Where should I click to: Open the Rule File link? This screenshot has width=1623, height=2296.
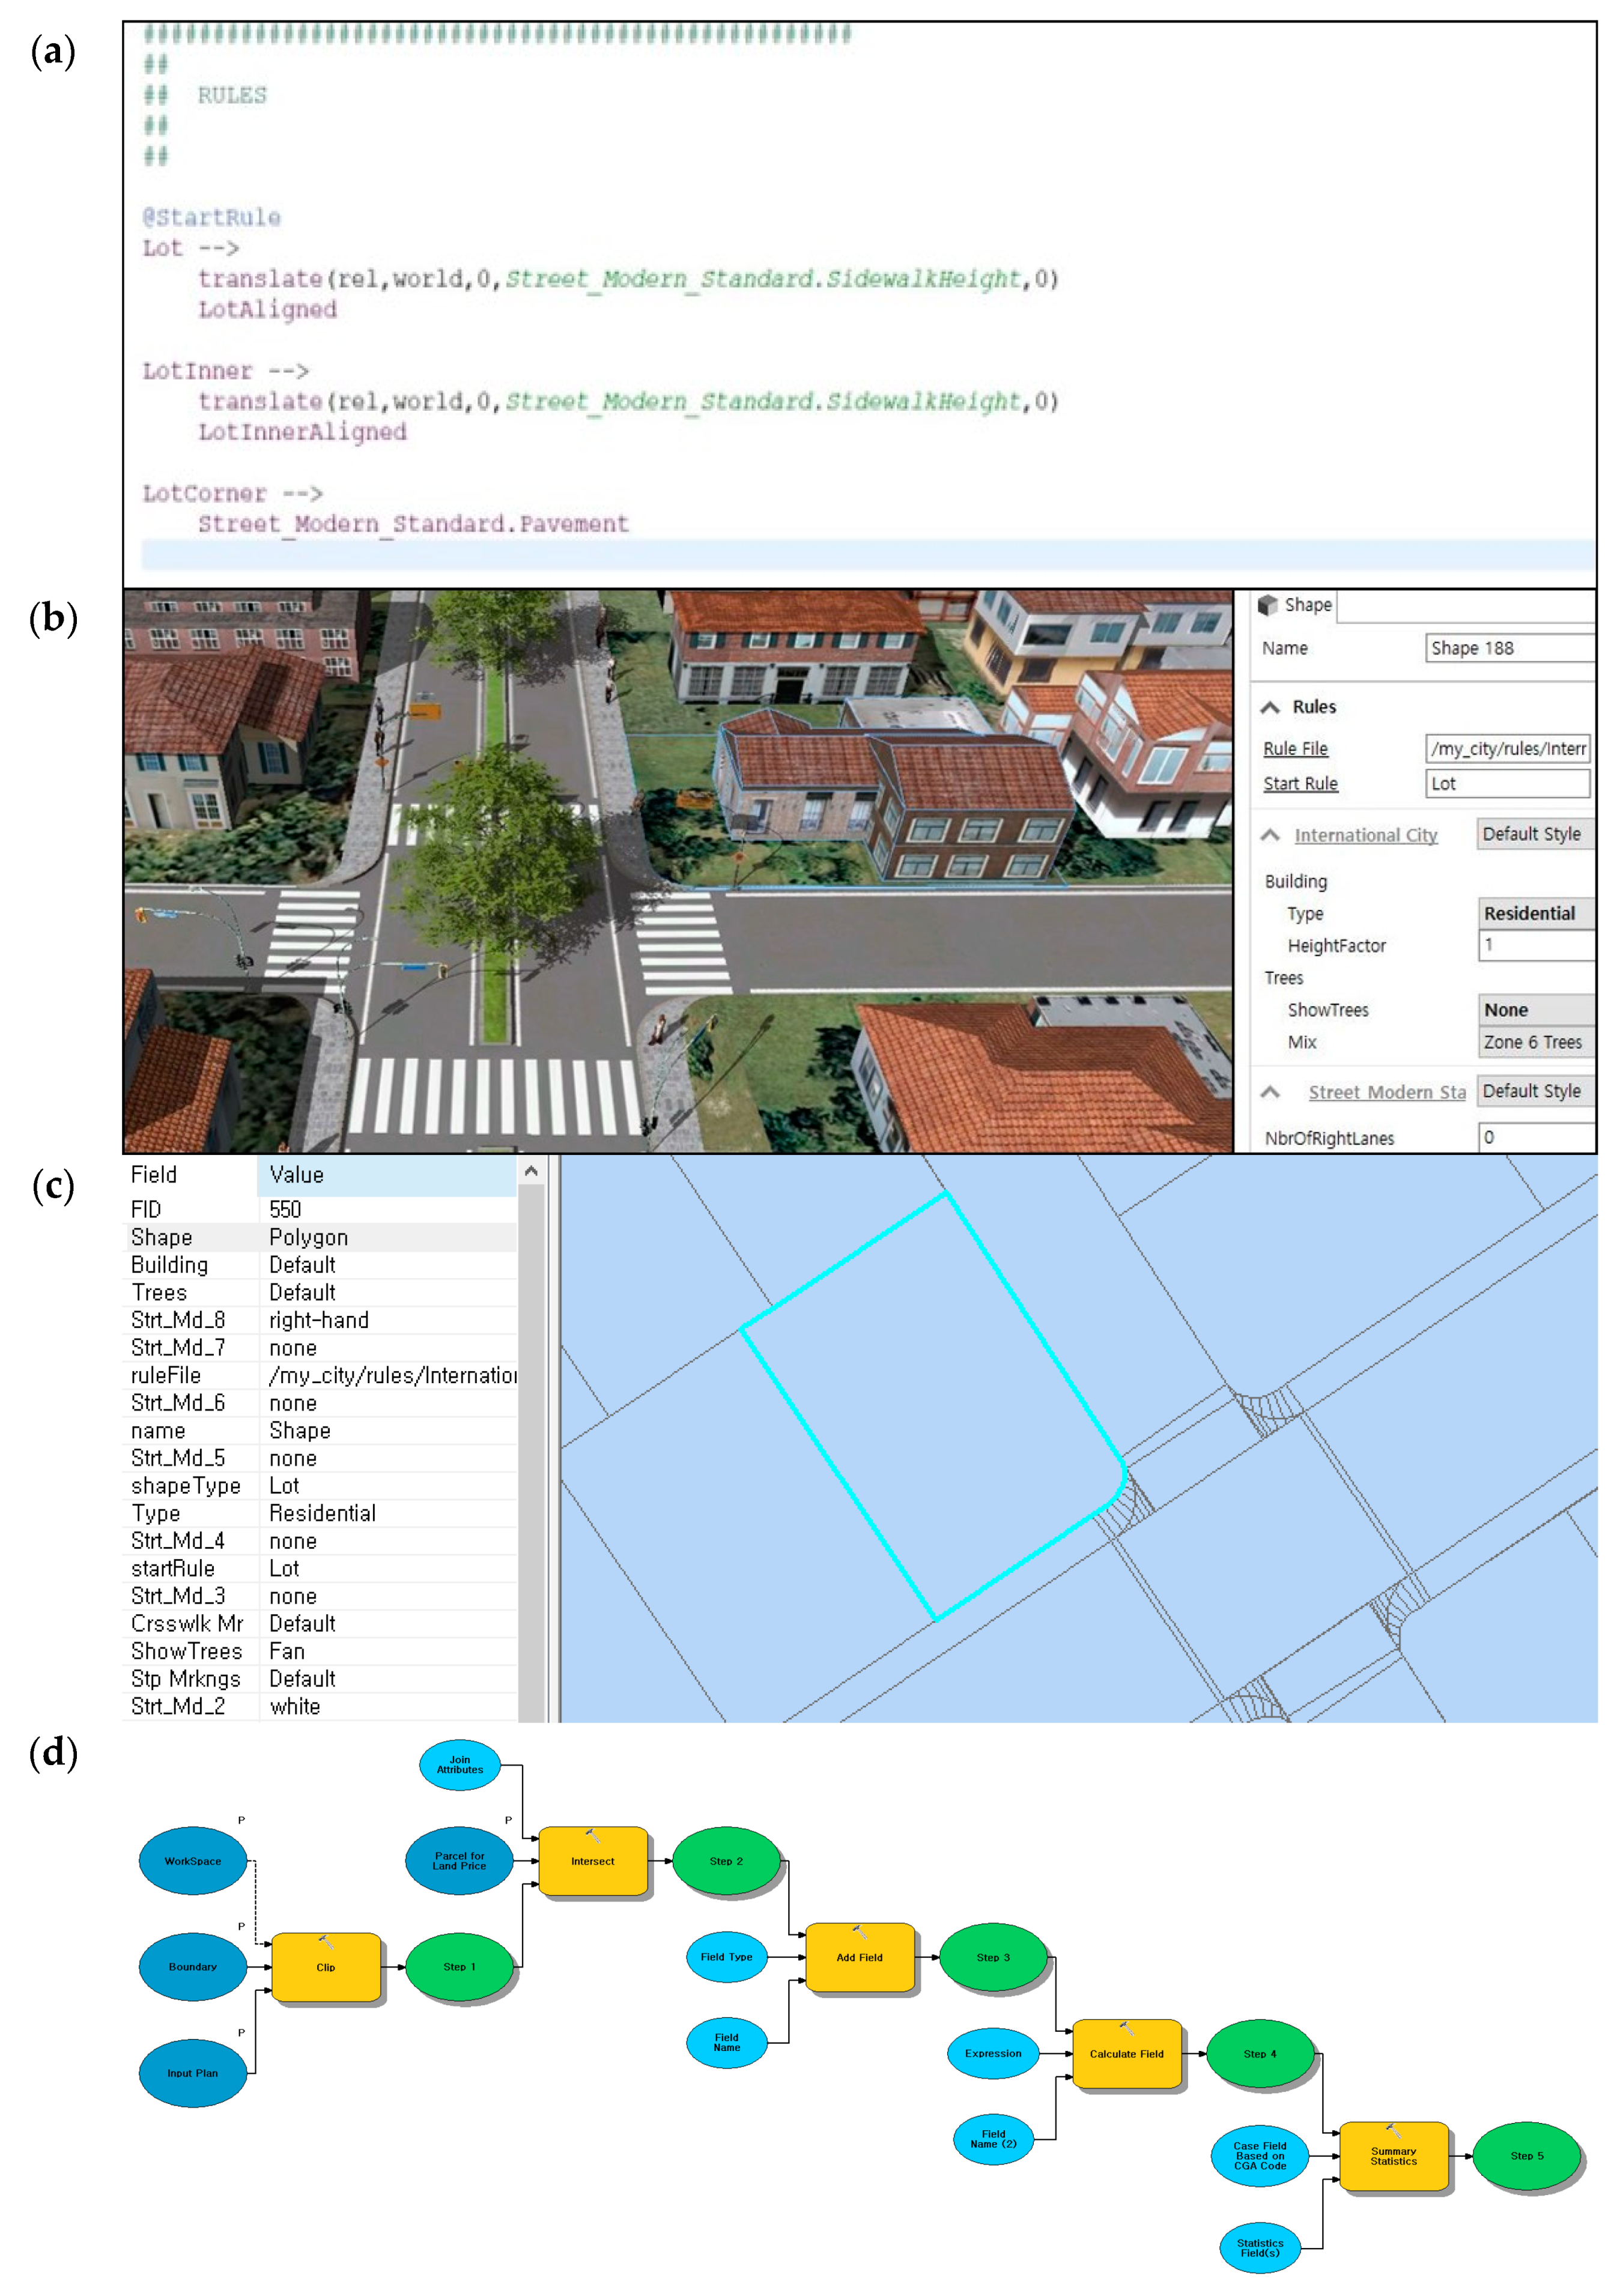pyautogui.click(x=1295, y=748)
